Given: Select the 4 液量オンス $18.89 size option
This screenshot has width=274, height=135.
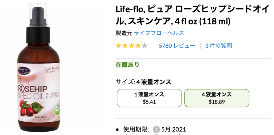Looking at the screenshot, I should pyautogui.click(x=217, y=98).
